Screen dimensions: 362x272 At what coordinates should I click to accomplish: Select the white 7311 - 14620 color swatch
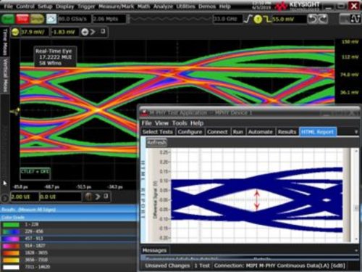point(11,267)
